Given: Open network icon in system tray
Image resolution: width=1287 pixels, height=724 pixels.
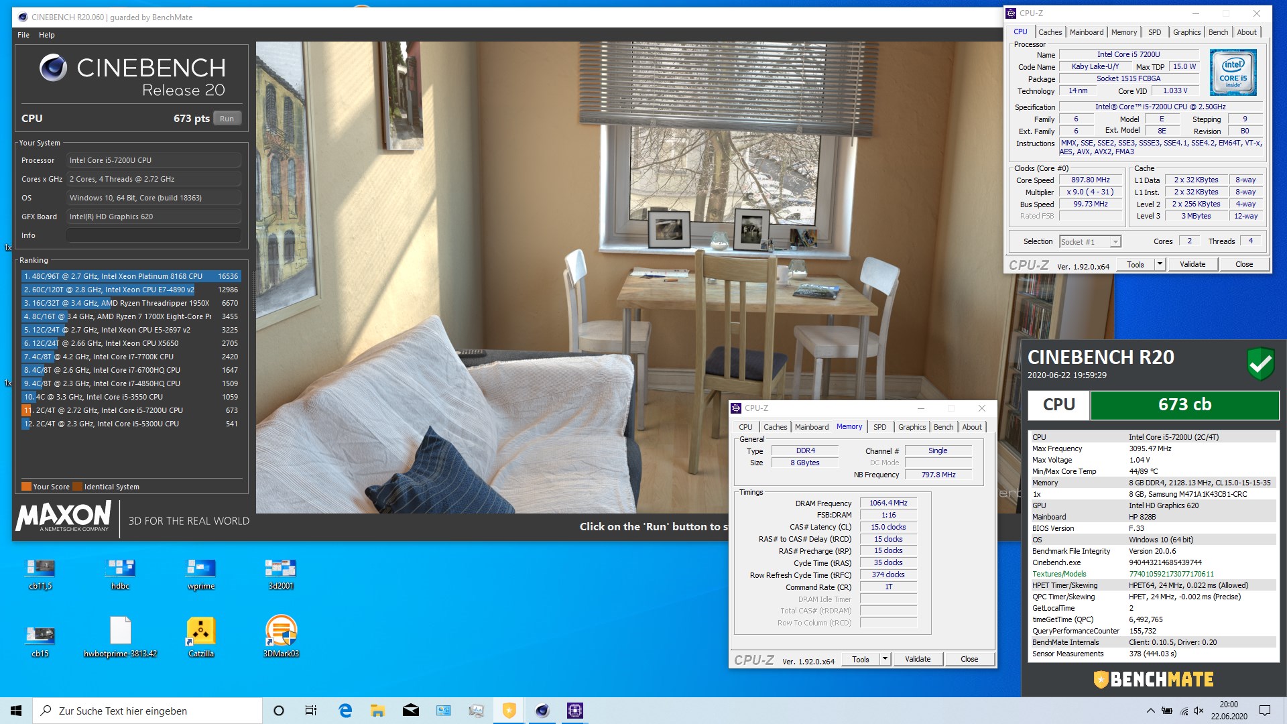Looking at the screenshot, I should coord(1183,711).
